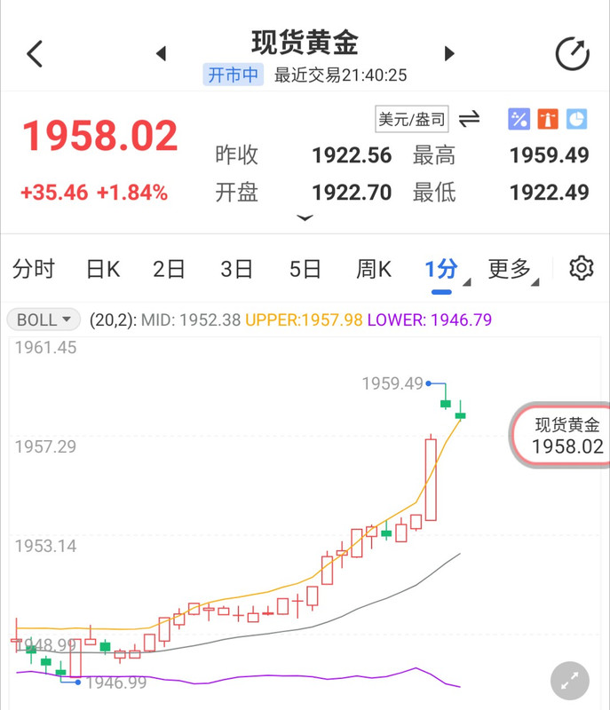The width and height of the screenshot is (610, 710).
Task: Tap the 1957.29 axis label
Action: (x=46, y=447)
